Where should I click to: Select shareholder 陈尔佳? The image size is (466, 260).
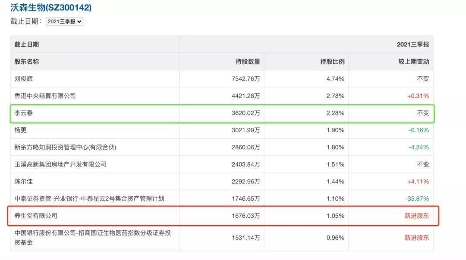click(24, 182)
